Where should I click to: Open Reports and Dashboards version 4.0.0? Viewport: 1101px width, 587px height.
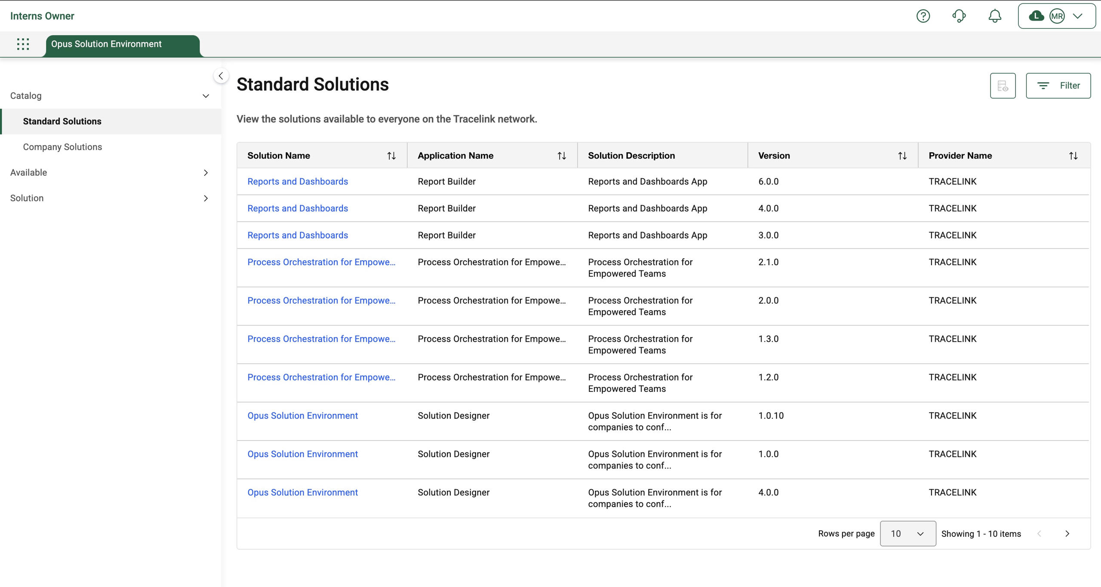click(x=298, y=208)
